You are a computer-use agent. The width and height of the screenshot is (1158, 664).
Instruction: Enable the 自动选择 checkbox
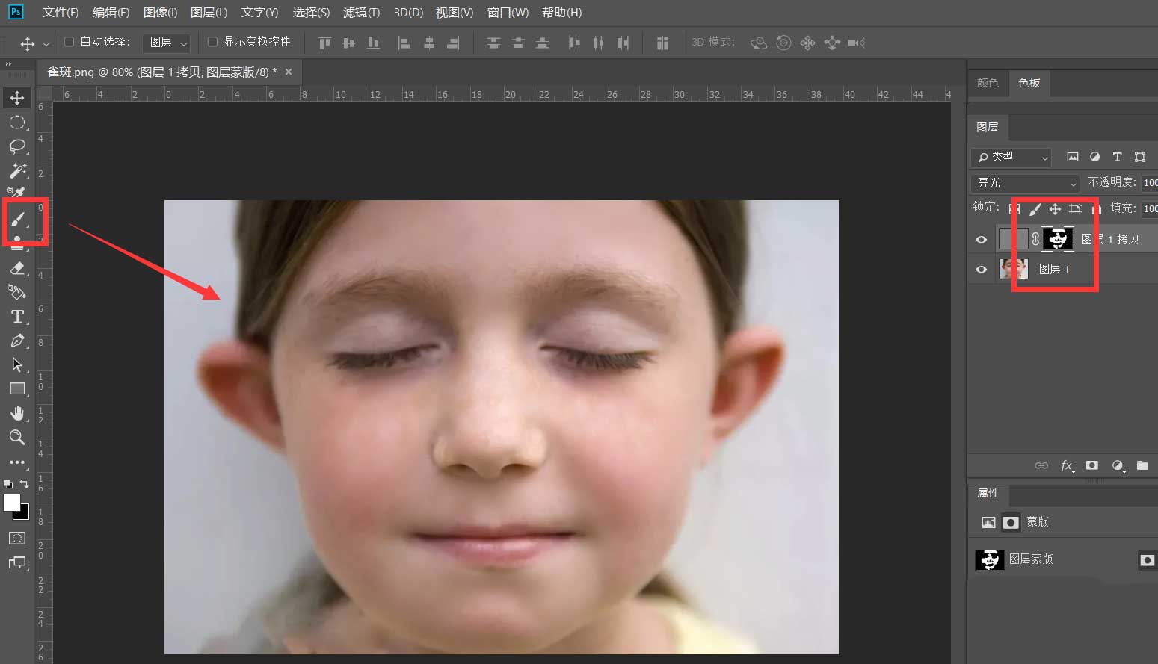[x=69, y=42]
